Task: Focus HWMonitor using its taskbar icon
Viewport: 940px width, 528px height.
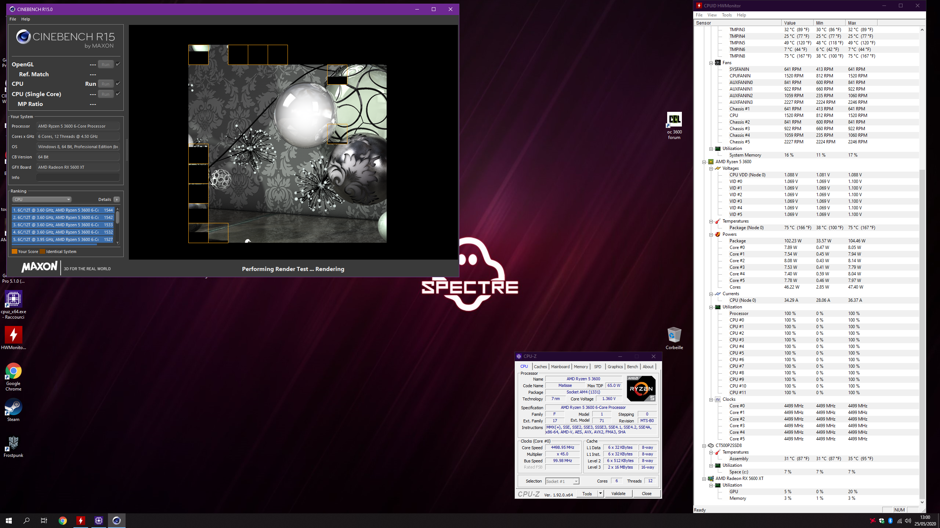Action: point(81,520)
